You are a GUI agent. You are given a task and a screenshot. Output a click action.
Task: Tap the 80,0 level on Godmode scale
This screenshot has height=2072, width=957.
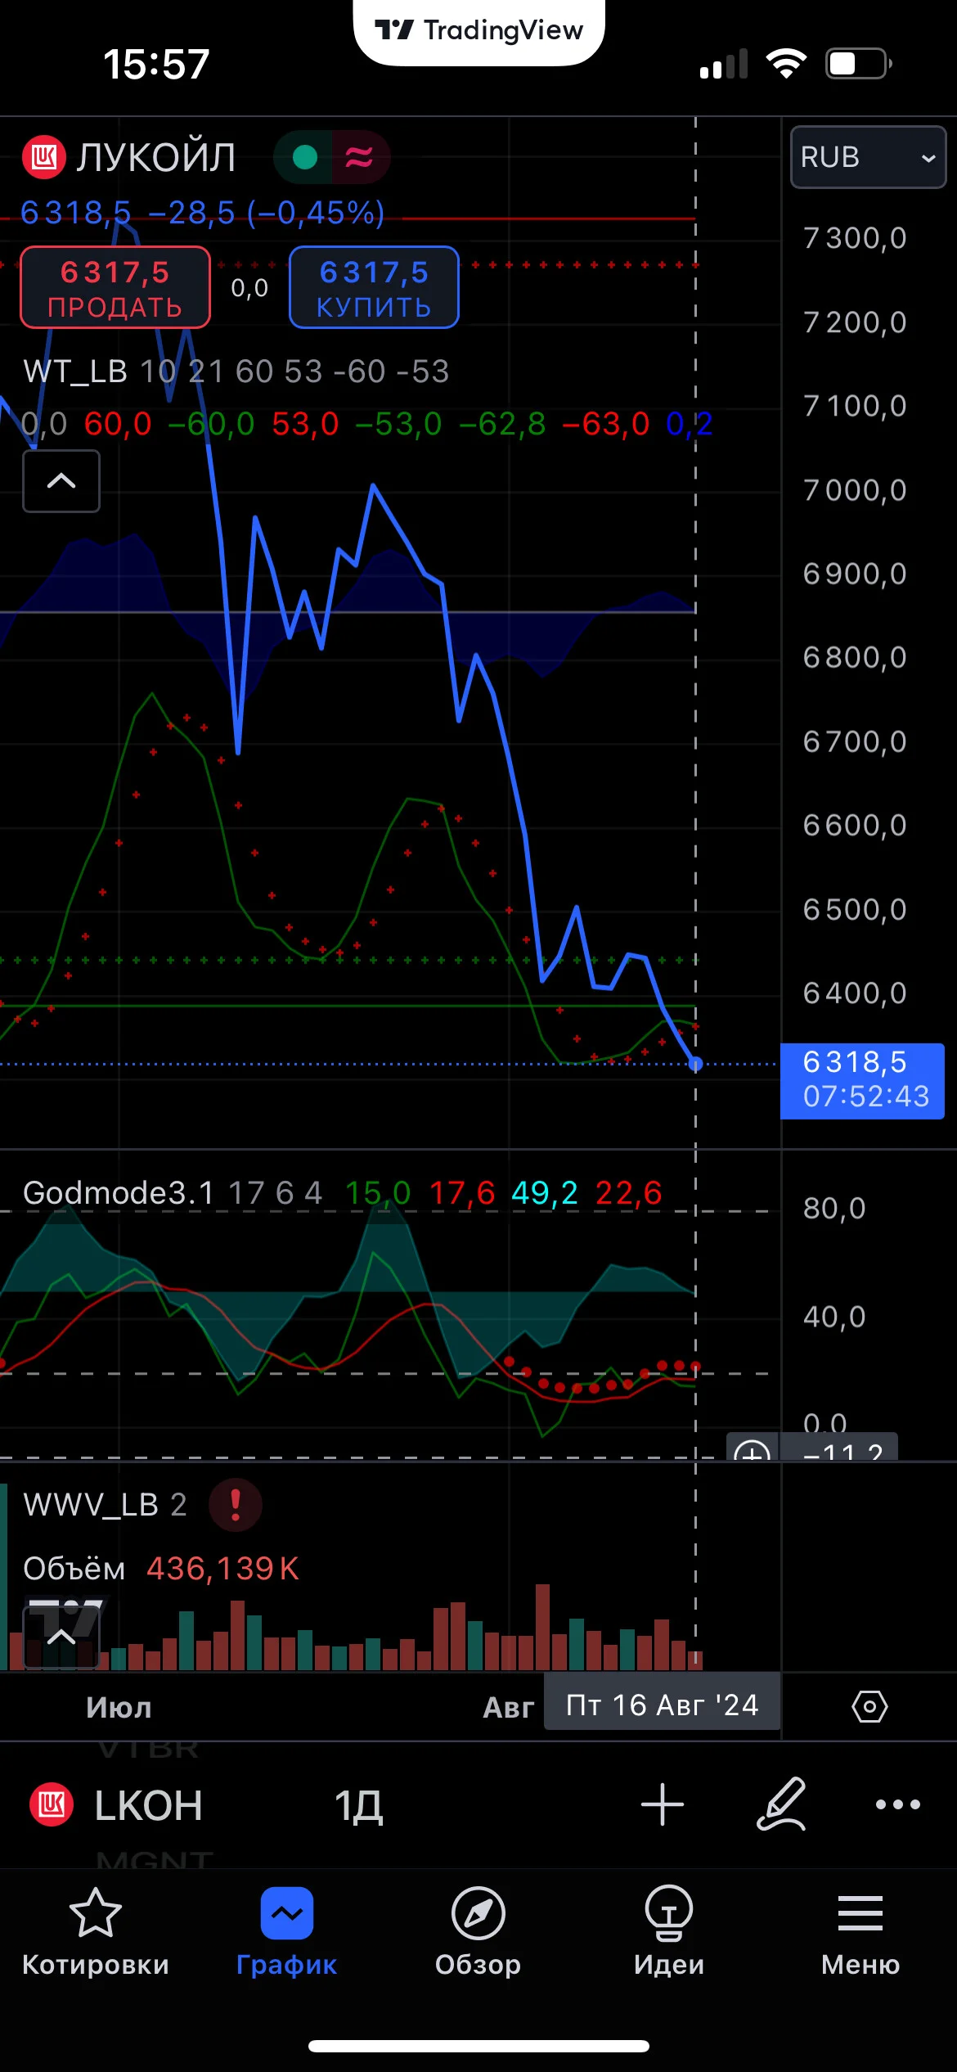click(834, 1209)
